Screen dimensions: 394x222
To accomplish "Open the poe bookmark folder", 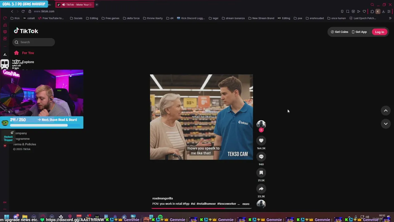I will pos(298,18).
